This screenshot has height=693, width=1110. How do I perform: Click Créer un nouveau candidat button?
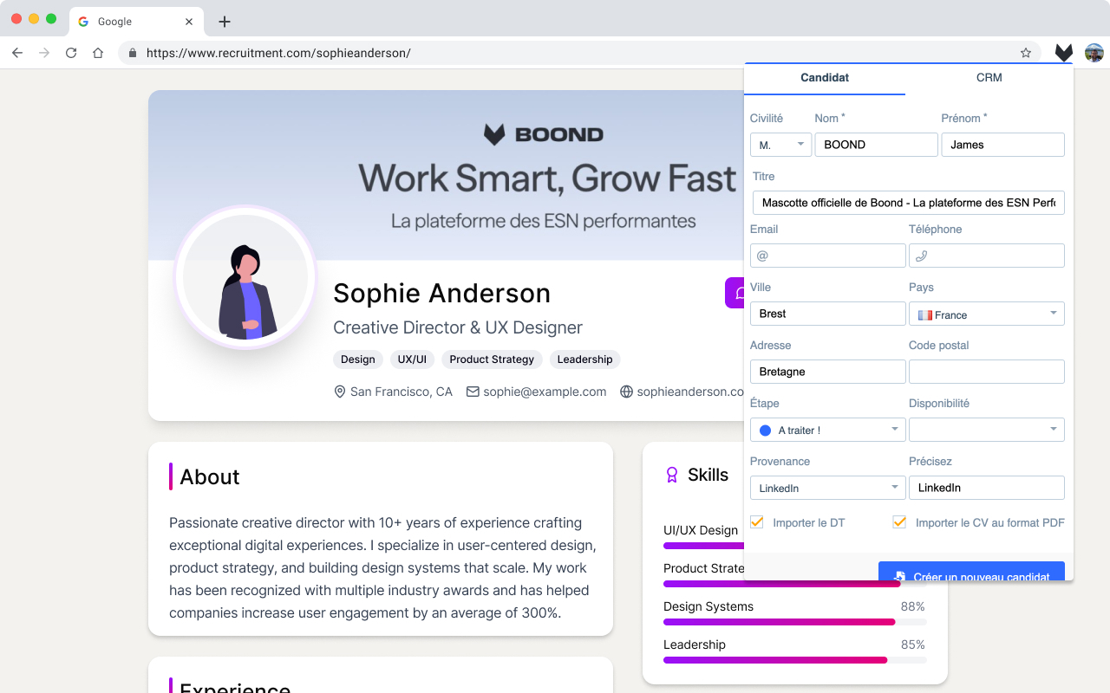[x=971, y=572]
